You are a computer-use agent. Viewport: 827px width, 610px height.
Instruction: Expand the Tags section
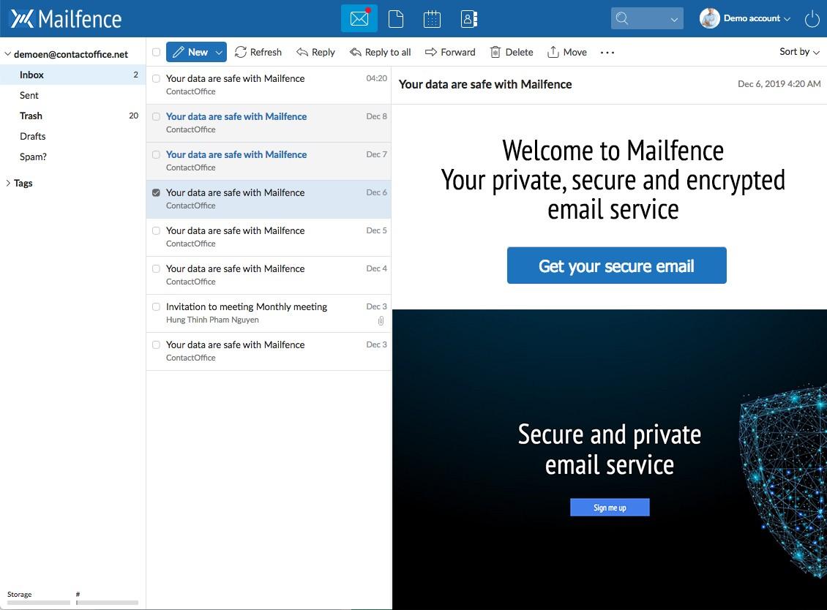point(8,183)
